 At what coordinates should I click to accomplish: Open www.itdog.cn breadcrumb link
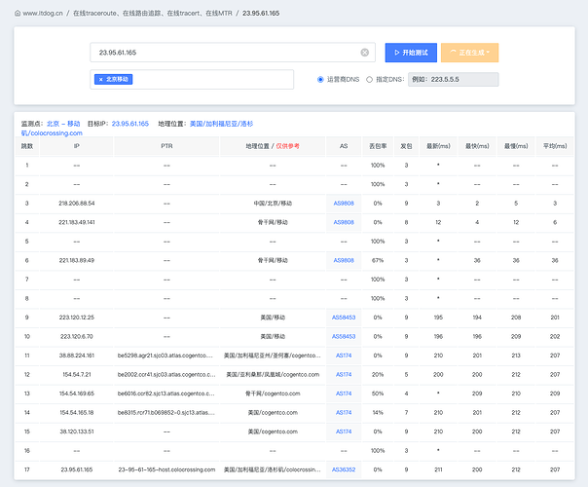(x=43, y=13)
